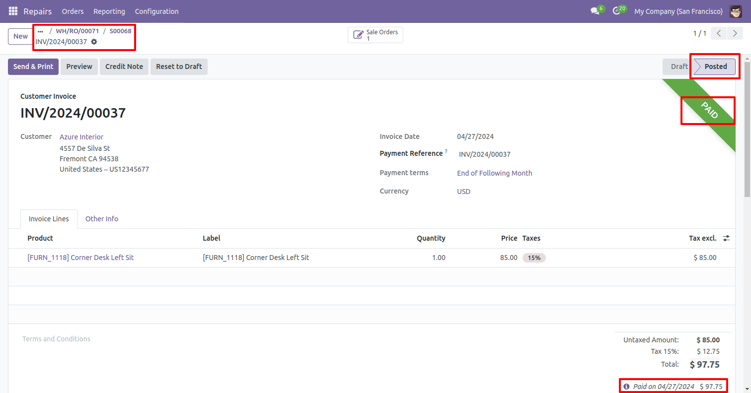Click the Invoice Date value 04/27/2024
Viewport: 751px width, 393px height.
coord(475,136)
